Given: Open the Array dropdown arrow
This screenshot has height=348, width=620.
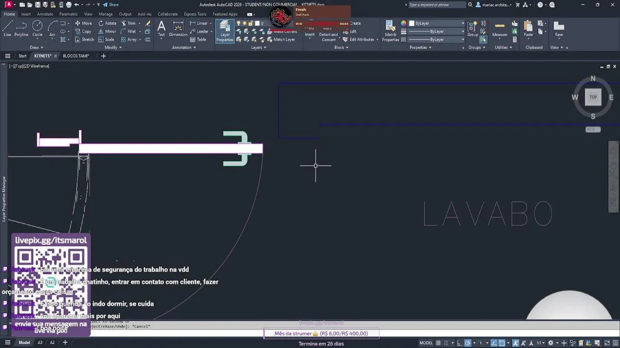Looking at the screenshot, I should point(140,40).
